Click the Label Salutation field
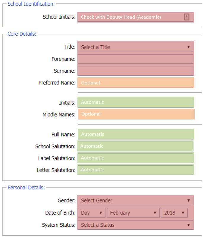 [135, 158]
